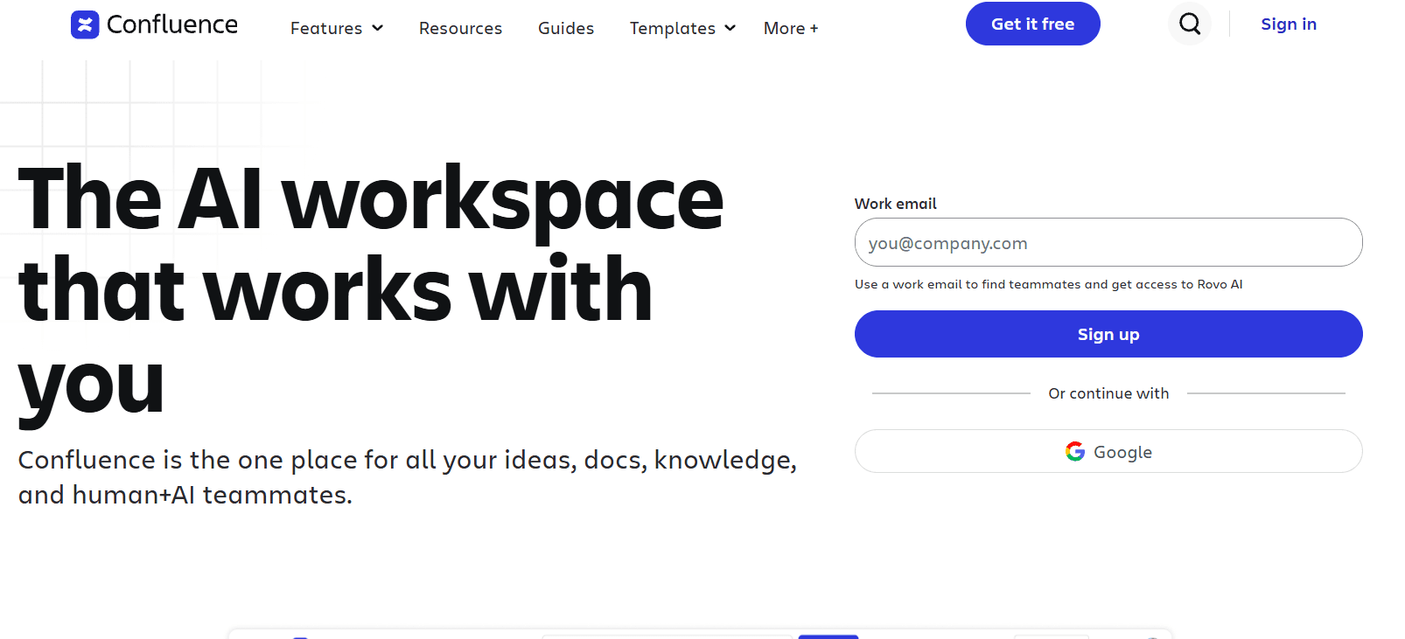Expand the Templates dropdown menu
Screen dimensions: 1405x639
(682, 28)
